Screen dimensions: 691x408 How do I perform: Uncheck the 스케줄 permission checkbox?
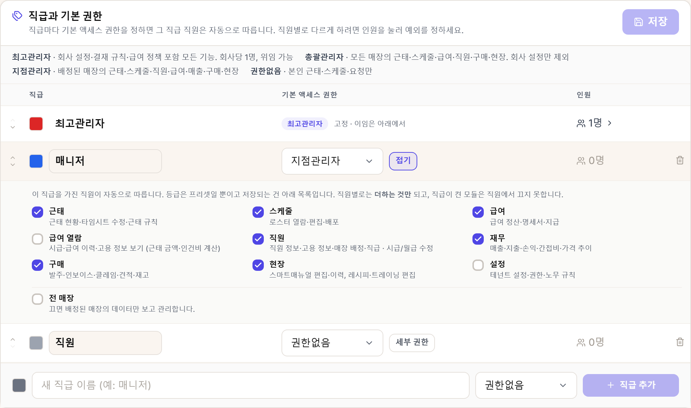258,212
